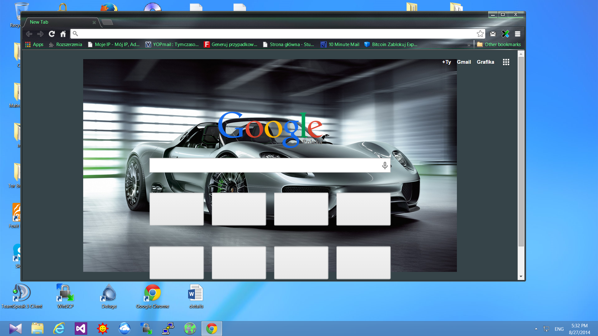Change input language from ENG
This screenshot has width=598, height=336.
(x=559, y=329)
